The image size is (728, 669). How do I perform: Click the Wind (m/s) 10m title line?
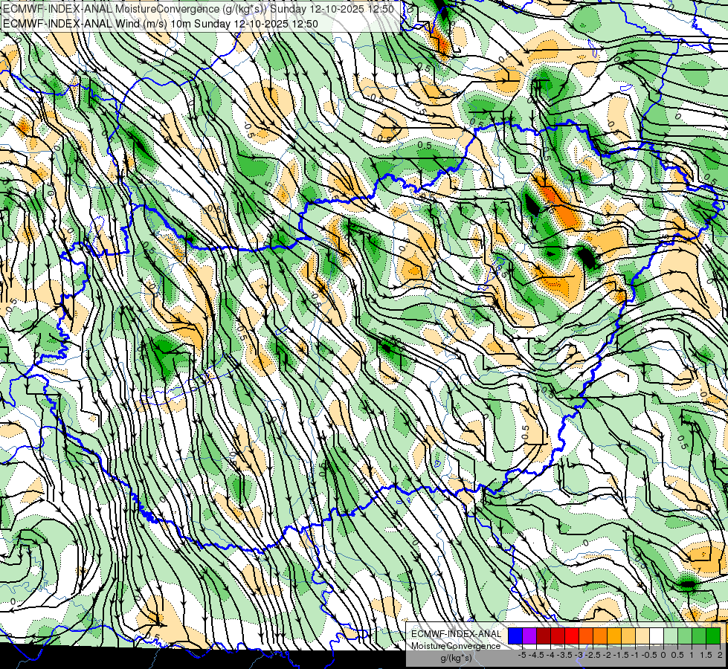[161, 24]
